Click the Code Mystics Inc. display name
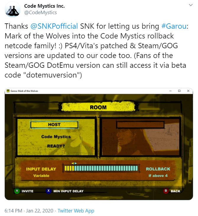Screen dimensions: 198x216 click(x=44, y=6)
